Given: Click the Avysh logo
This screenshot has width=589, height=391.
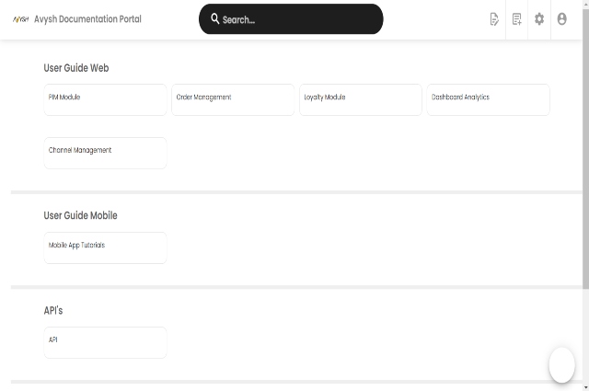Looking at the screenshot, I should tap(20, 19).
